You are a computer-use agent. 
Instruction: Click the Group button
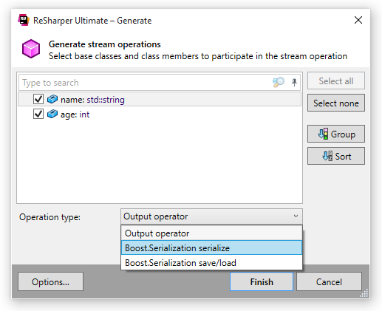pyautogui.click(x=336, y=134)
